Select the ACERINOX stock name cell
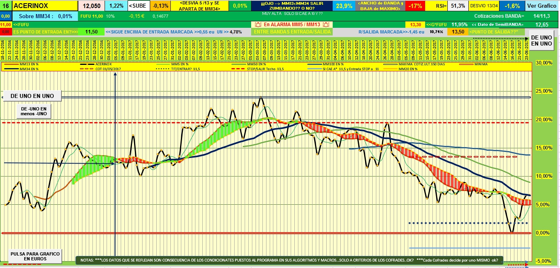560x268 pixels. 44,6
